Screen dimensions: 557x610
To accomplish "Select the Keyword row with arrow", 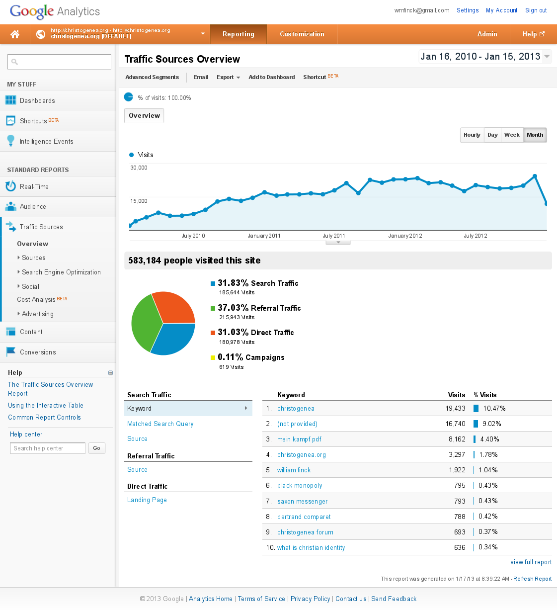I will [x=188, y=409].
